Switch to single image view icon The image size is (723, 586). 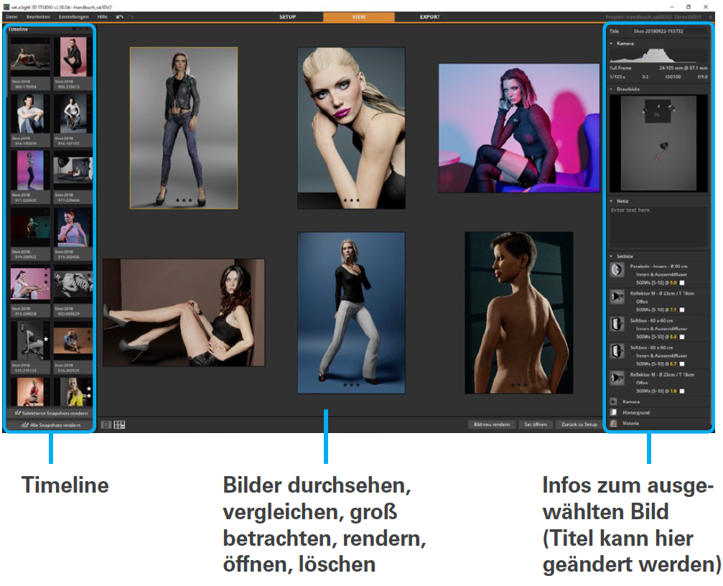tap(106, 424)
